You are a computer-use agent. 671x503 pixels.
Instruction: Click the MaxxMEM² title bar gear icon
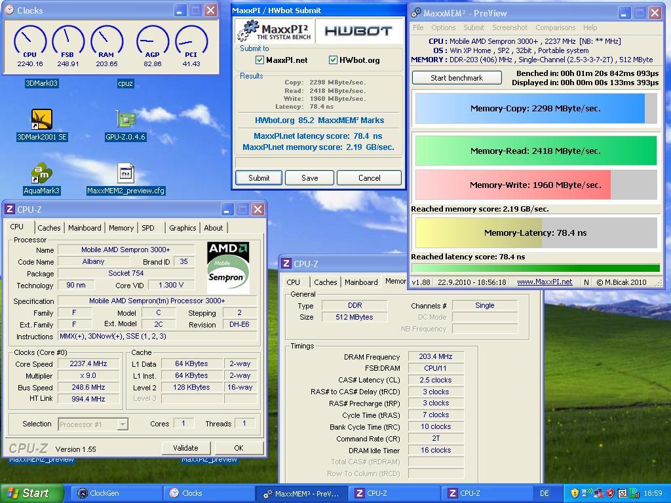(x=416, y=13)
